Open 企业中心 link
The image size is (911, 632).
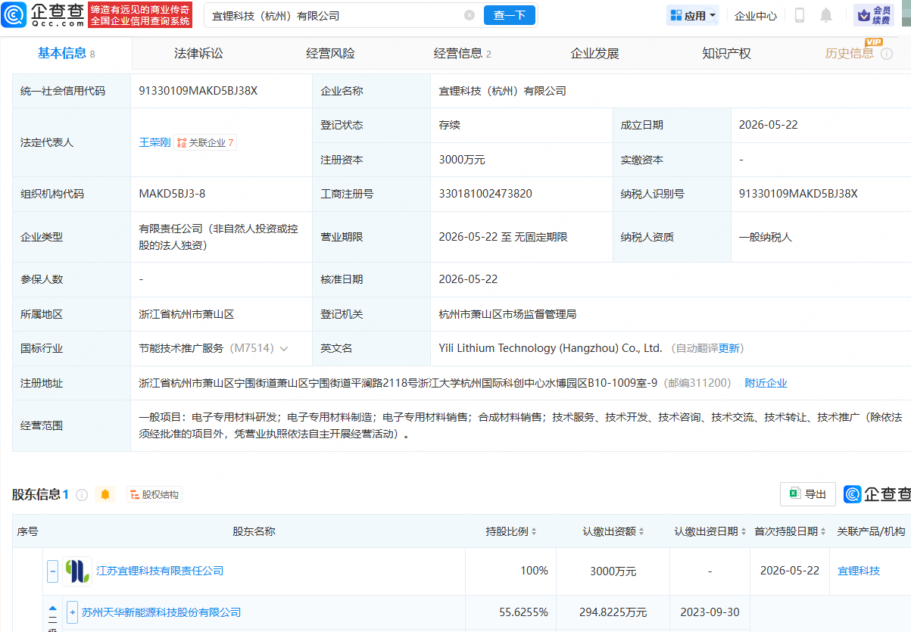755,15
